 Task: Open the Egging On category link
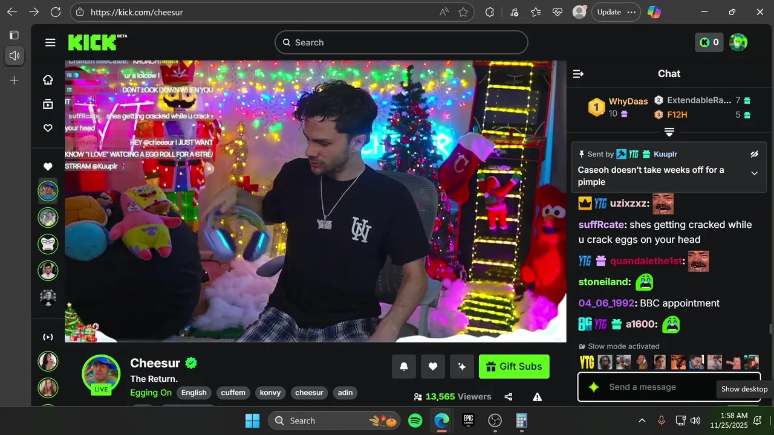[151, 393]
